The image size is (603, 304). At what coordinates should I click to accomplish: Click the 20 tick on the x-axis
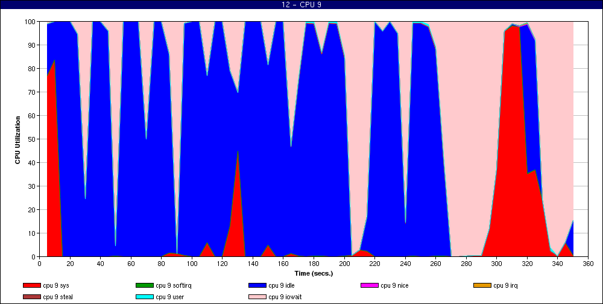pyautogui.click(x=69, y=263)
